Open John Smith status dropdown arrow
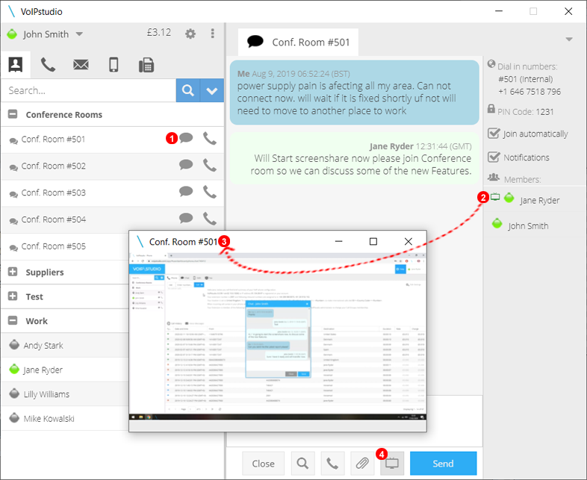The height and width of the screenshot is (480, 587). pyautogui.click(x=79, y=34)
